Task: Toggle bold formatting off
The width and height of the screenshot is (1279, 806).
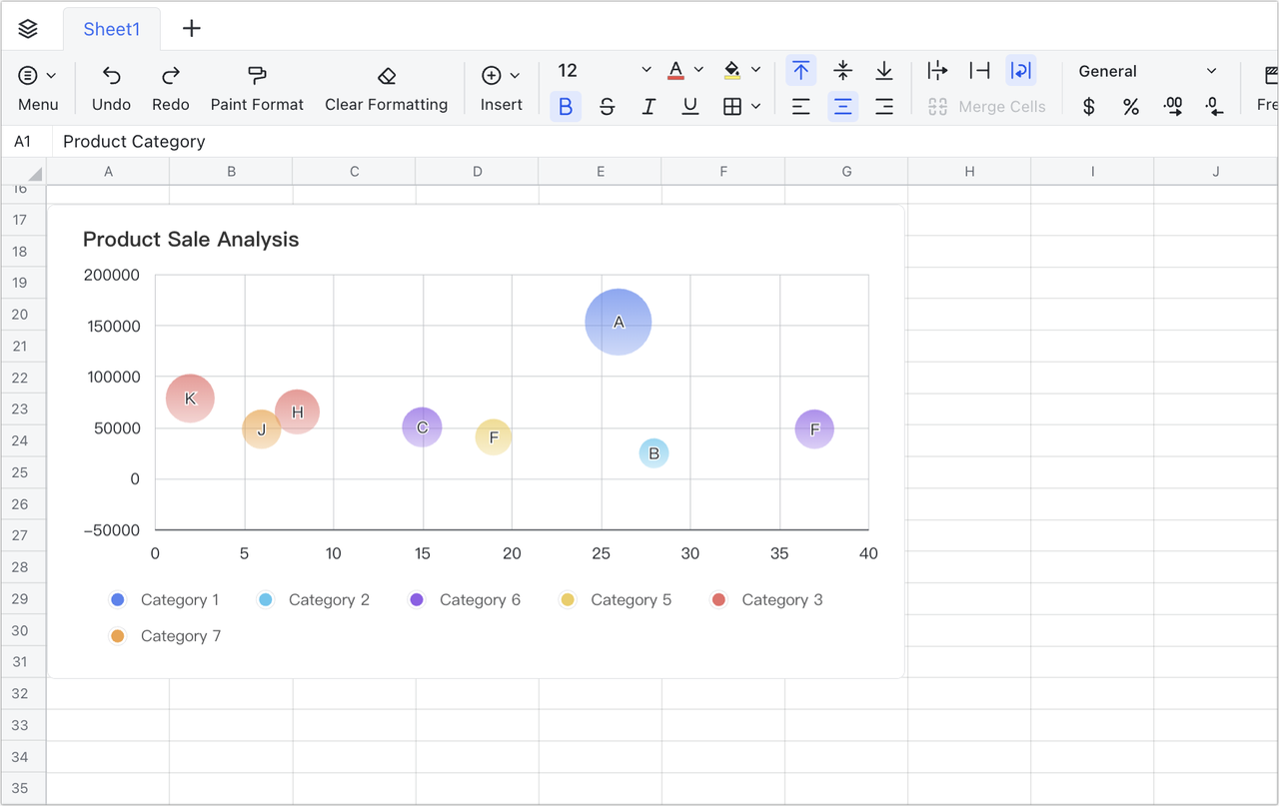Action: (566, 107)
